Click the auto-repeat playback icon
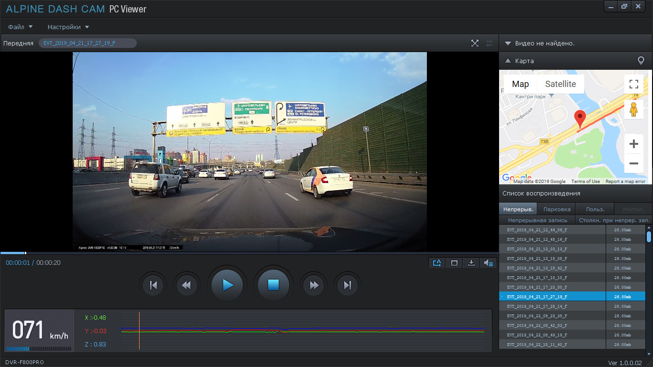Viewport: 653px width, 367px height. click(437, 263)
